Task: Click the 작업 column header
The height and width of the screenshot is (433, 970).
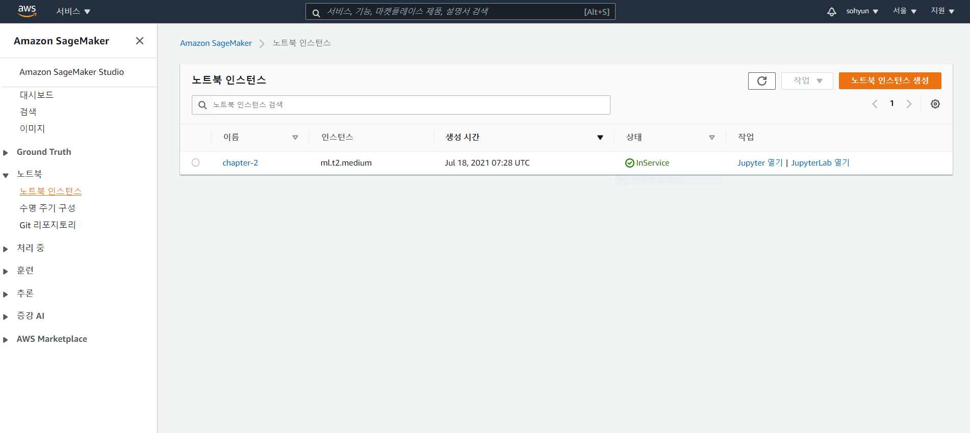Action: point(746,137)
